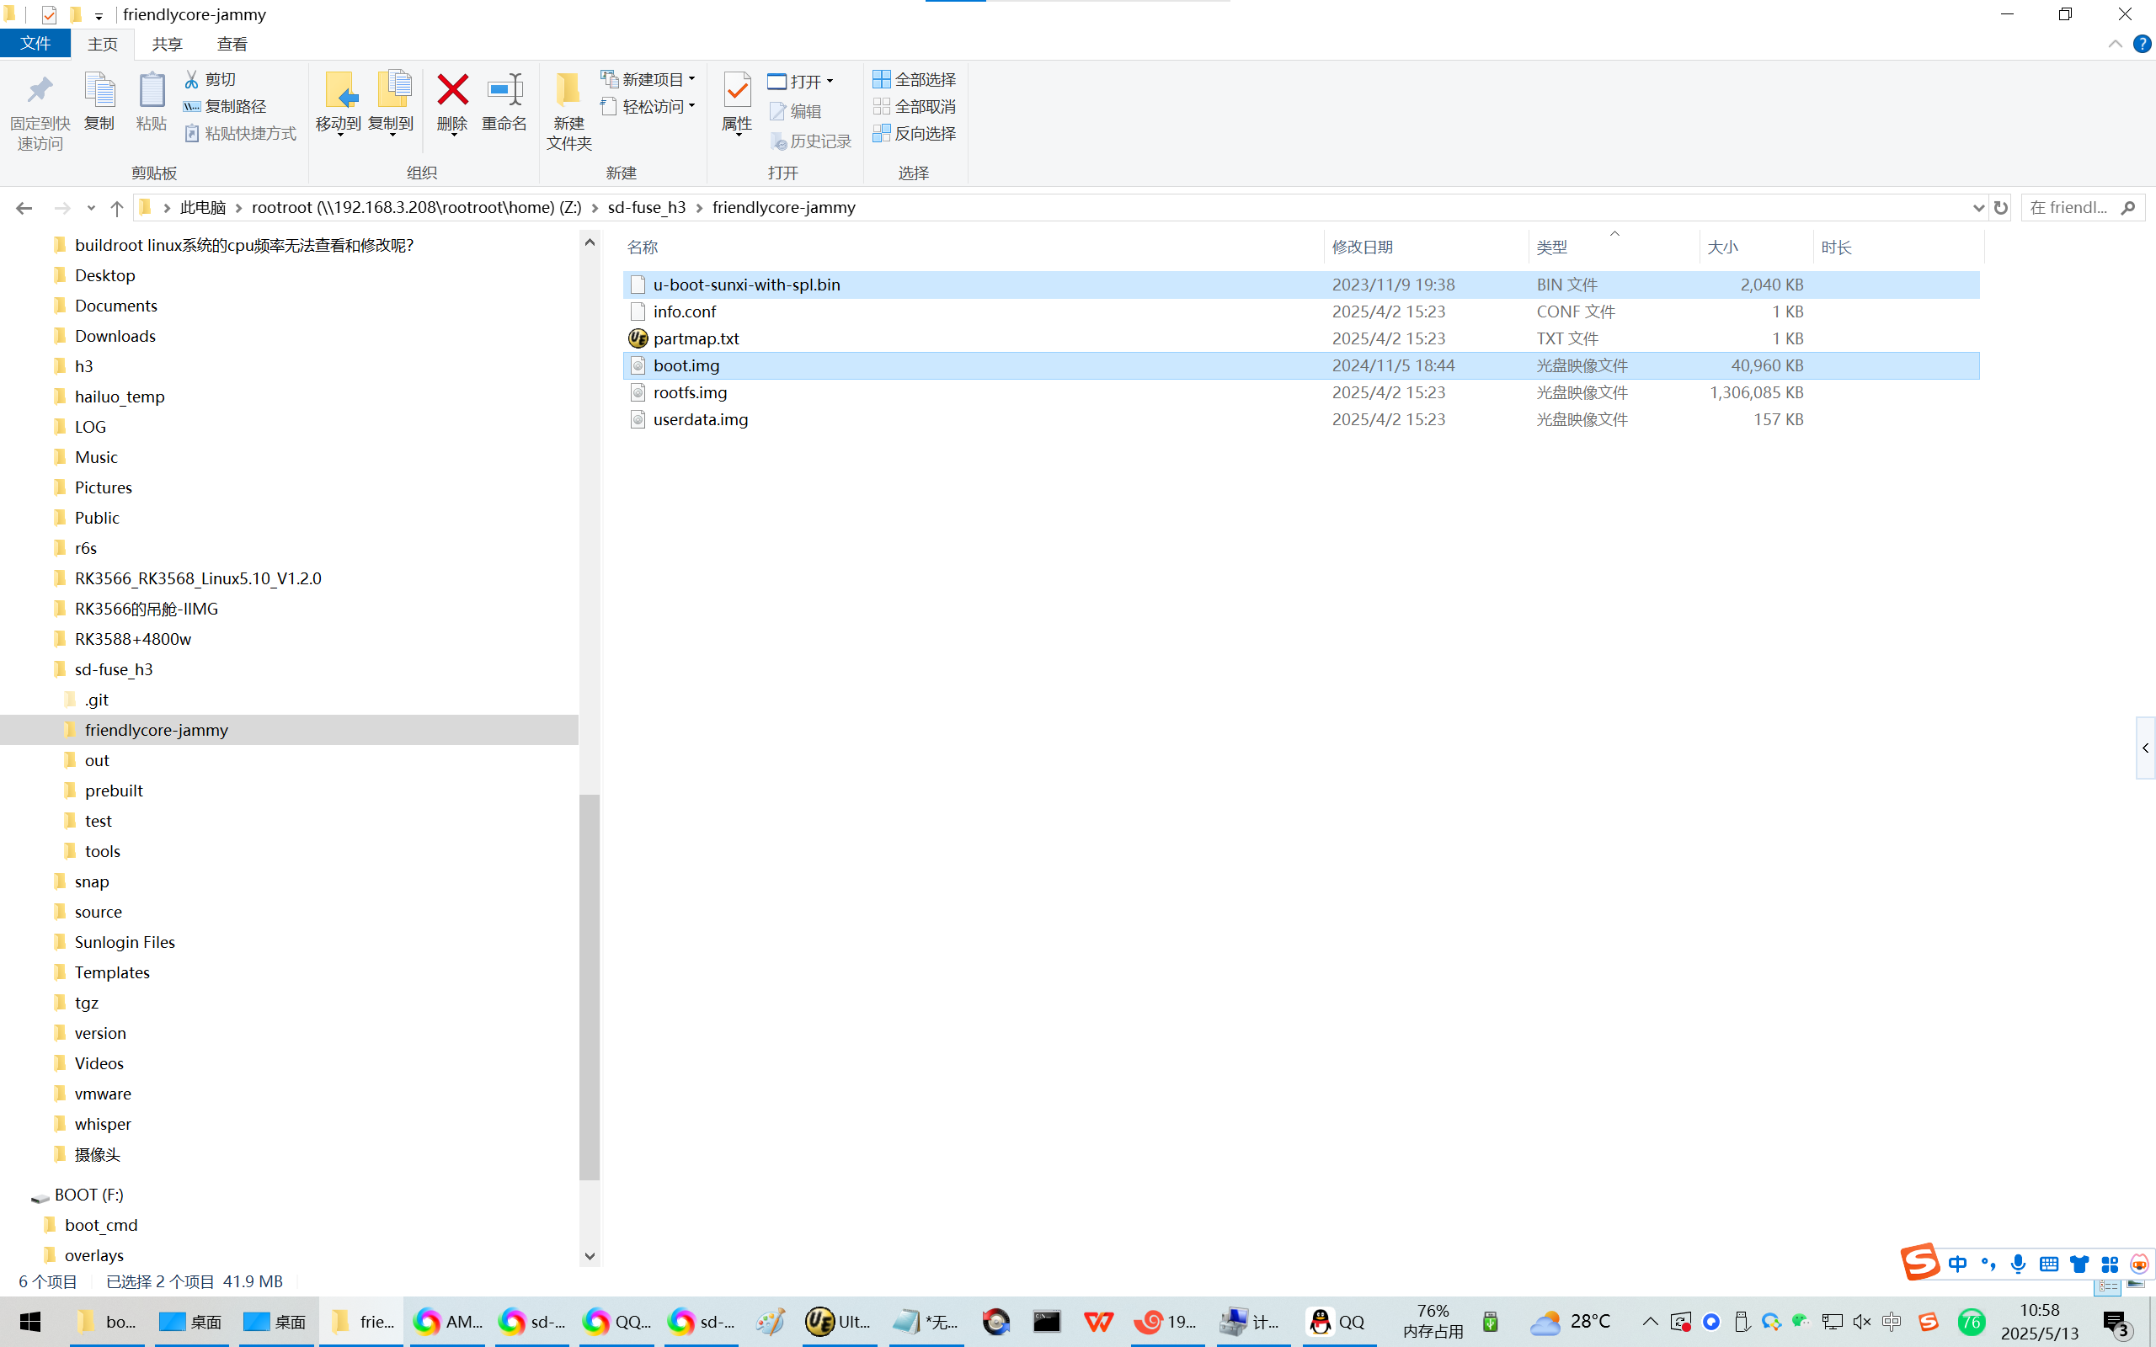The width and height of the screenshot is (2156, 1347).
Task: Click Invert Selection (反向选择)
Action: point(915,133)
